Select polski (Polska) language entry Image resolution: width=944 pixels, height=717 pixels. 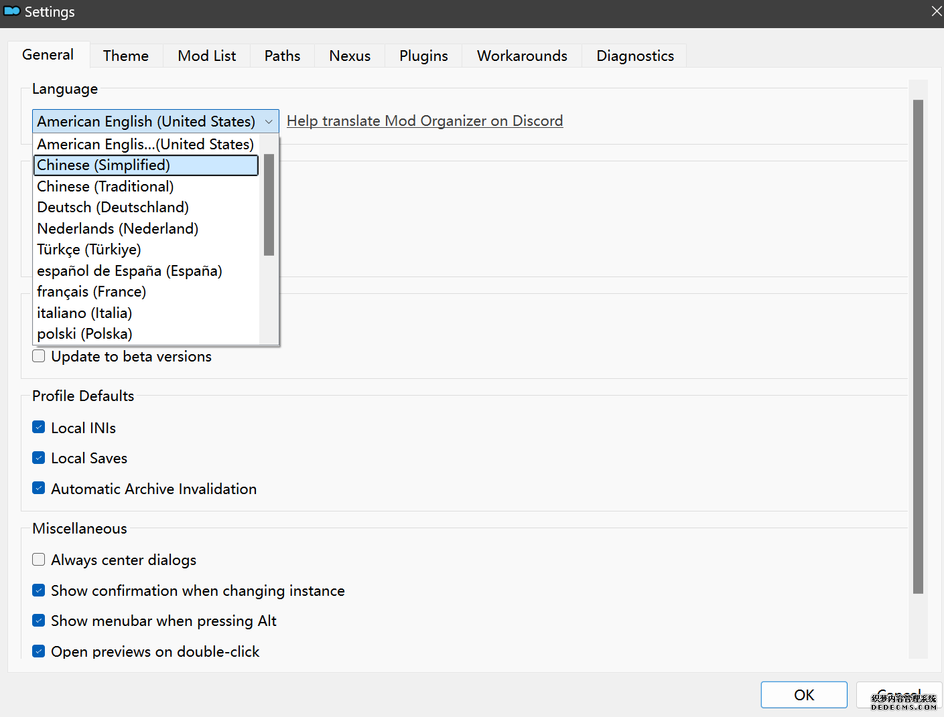tap(84, 334)
